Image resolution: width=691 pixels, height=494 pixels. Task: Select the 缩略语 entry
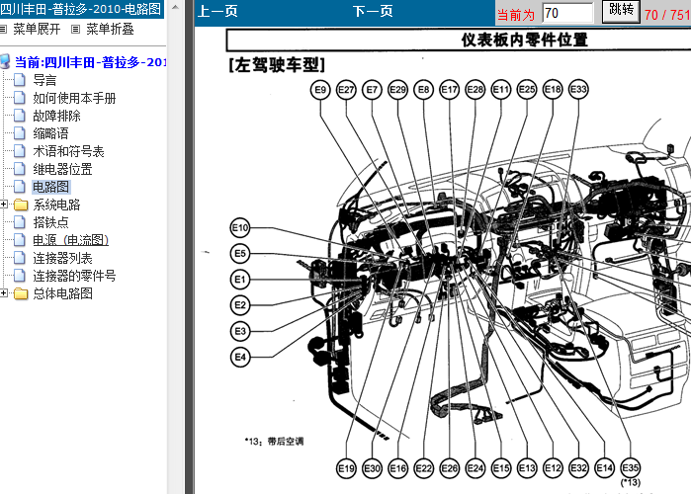click(50, 133)
